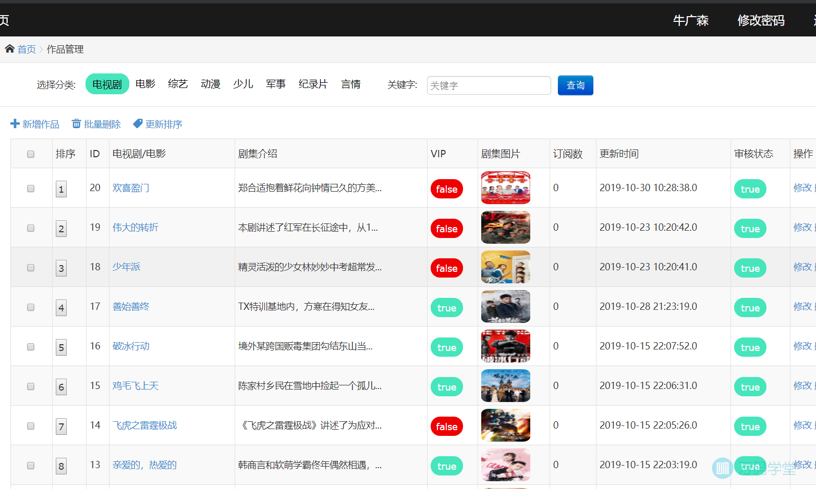Select the 电视剧 category tab

(107, 84)
